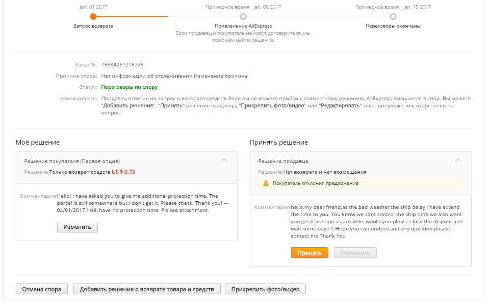Click the "Покупатель отклонил предложение" notice
489x307 pixels.
click(315, 183)
